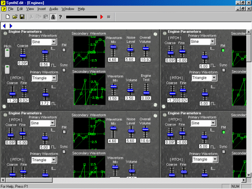Image resolution: width=252 pixels, height=189 pixels.
Task: Click the blue left navigation arrow
Action: (4, 26)
